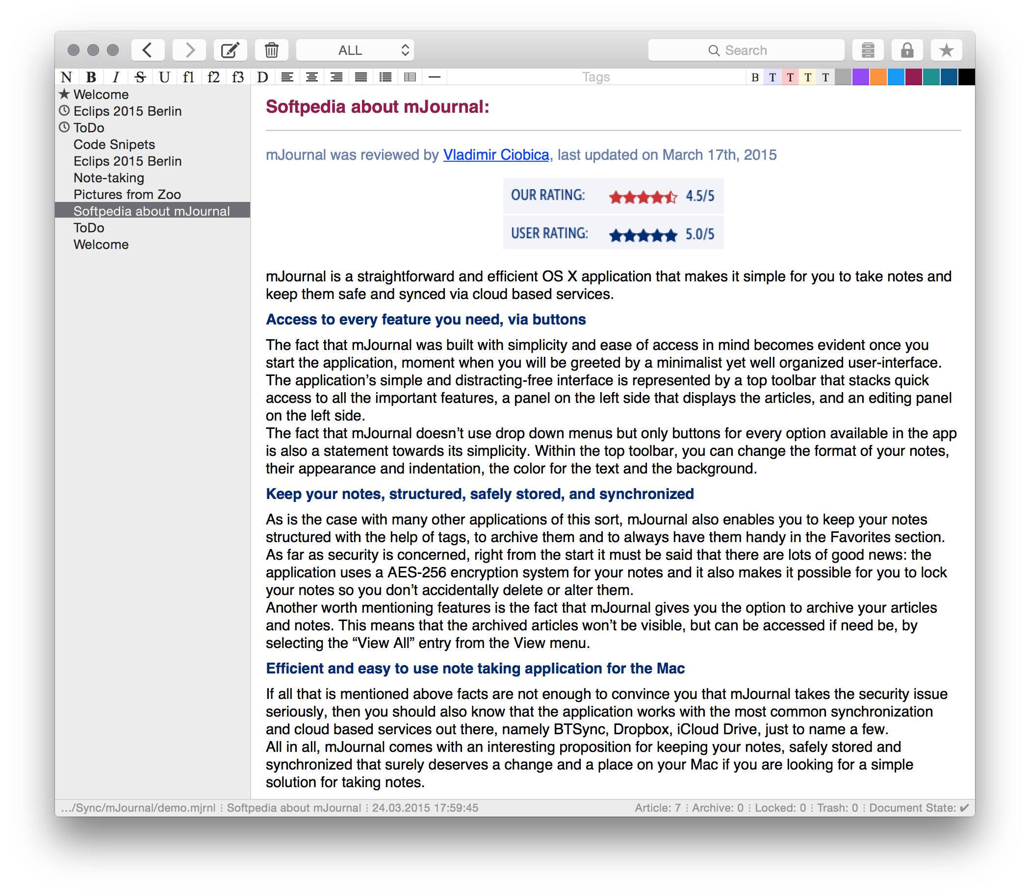
Task: Toggle the favorite star button
Action: click(946, 50)
